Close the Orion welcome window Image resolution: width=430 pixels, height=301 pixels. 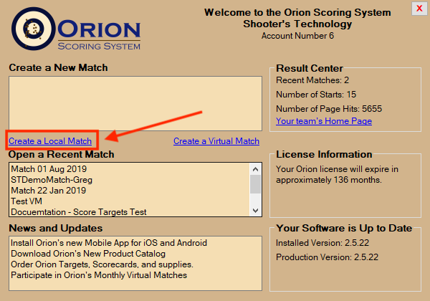point(418,9)
